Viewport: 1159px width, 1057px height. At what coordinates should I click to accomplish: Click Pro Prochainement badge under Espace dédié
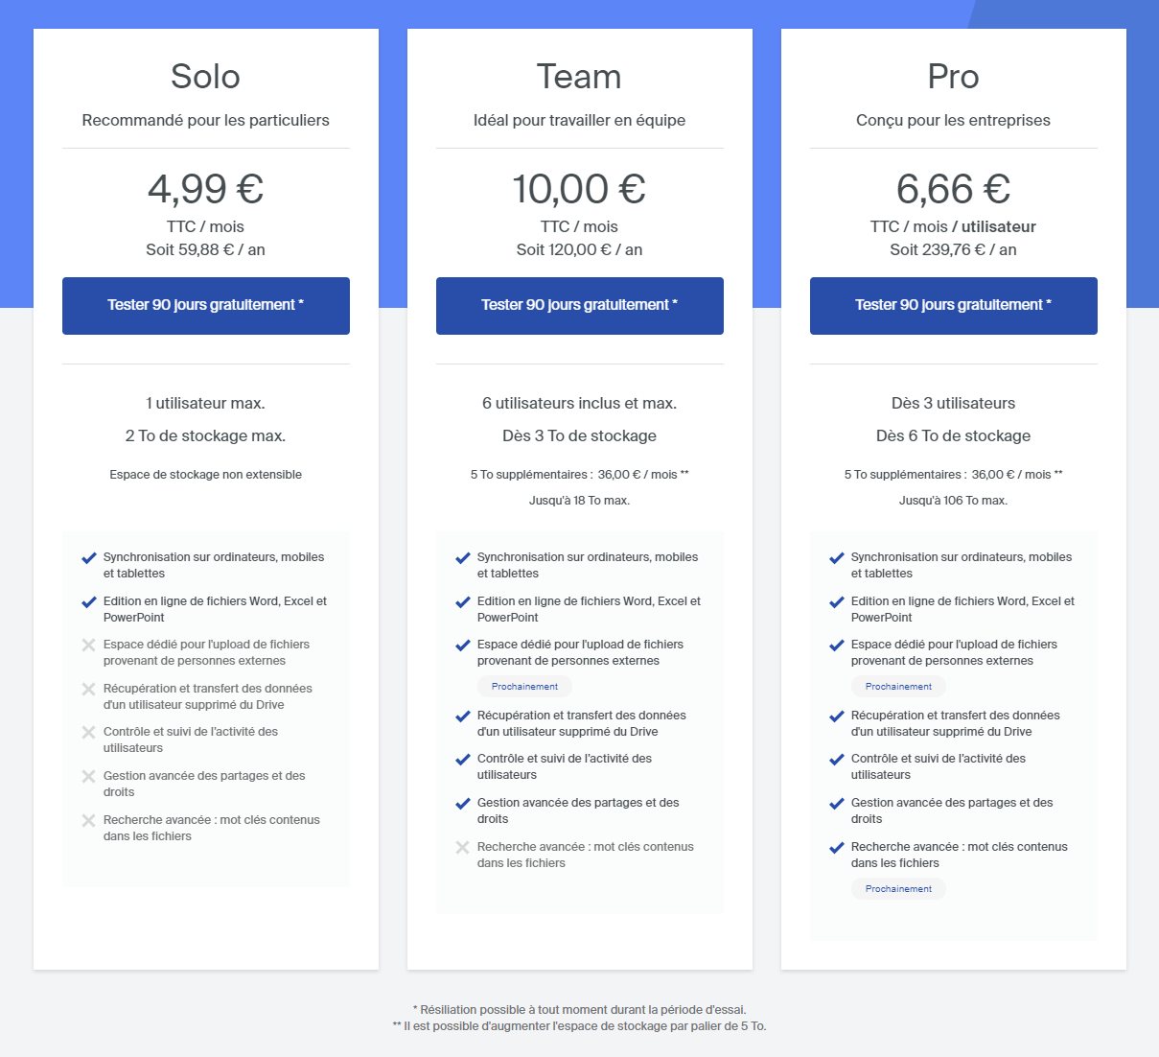[x=898, y=687]
